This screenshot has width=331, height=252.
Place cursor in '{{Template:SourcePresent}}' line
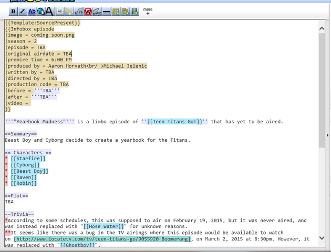pyautogui.click(x=43, y=23)
